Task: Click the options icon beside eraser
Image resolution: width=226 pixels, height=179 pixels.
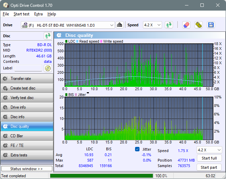Action: [198, 25]
